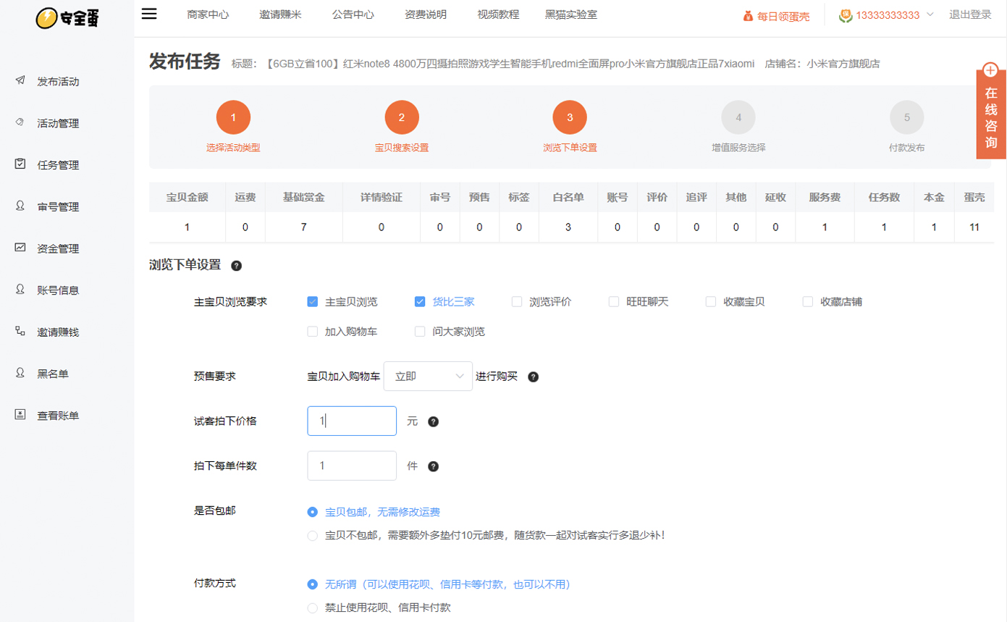1007x622 pixels.
Task: Click help icon next to 试客拍下价格
Action: pos(433,421)
